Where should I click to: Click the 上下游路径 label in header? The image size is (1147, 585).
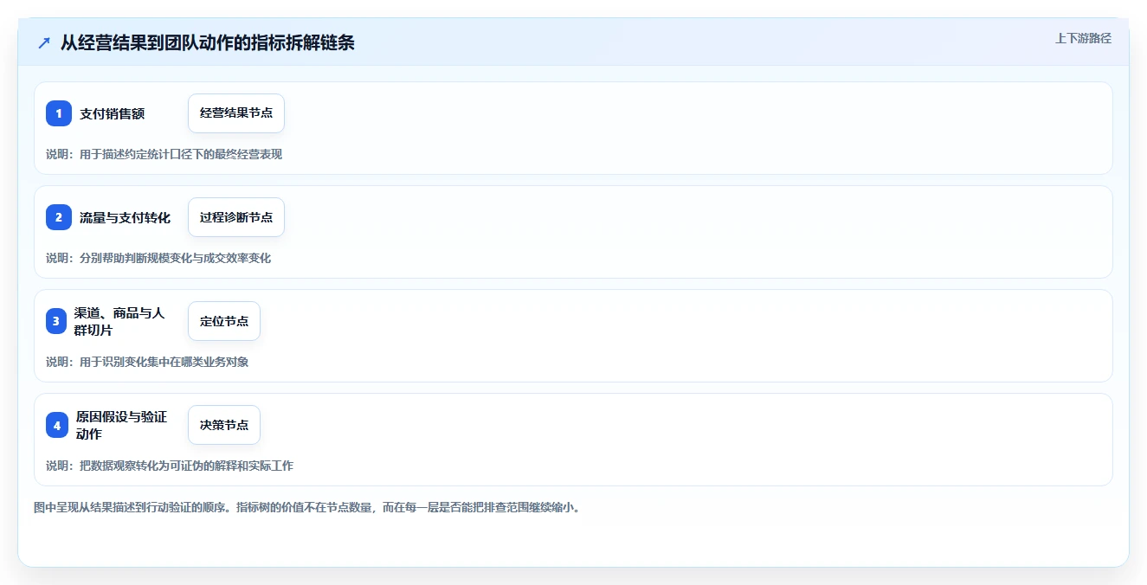[1083, 39]
